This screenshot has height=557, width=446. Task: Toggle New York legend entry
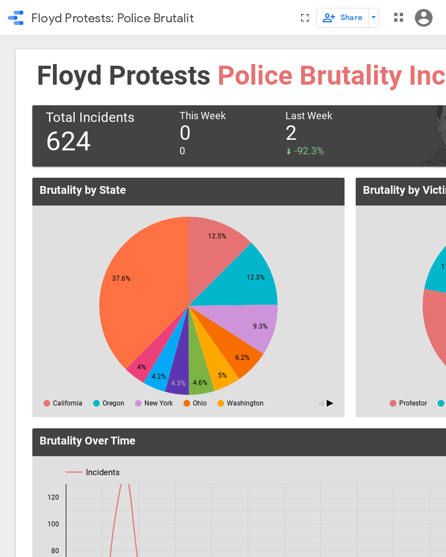pyautogui.click(x=154, y=403)
